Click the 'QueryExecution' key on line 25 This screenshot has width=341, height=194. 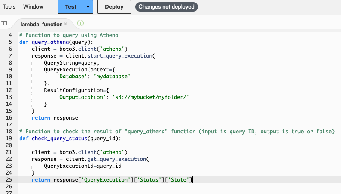[x=106, y=180]
